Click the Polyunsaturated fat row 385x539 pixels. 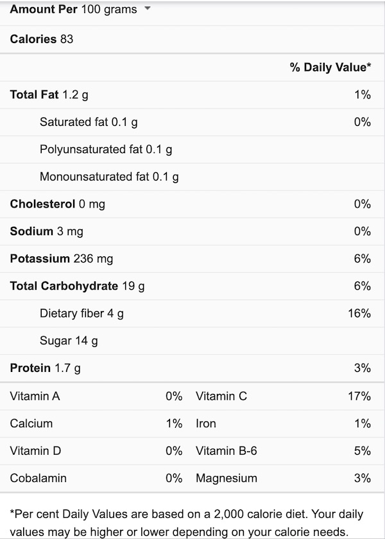tap(192, 150)
